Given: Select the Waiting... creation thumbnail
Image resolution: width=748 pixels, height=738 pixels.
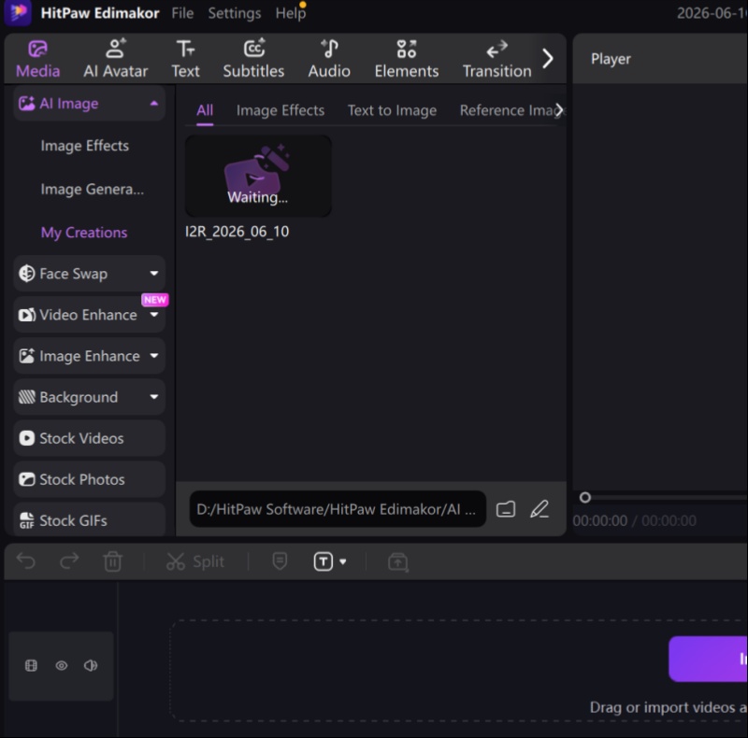Looking at the screenshot, I should click(x=258, y=176).
